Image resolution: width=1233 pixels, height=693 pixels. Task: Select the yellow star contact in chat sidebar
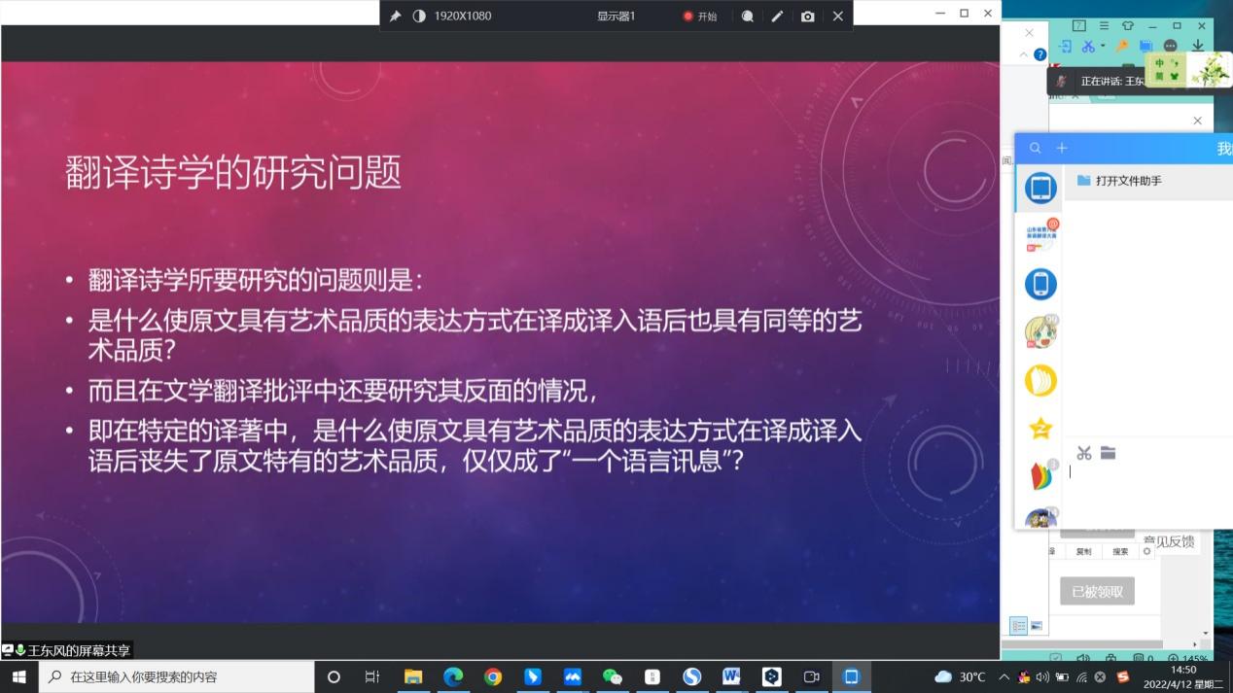(1040, 429)
